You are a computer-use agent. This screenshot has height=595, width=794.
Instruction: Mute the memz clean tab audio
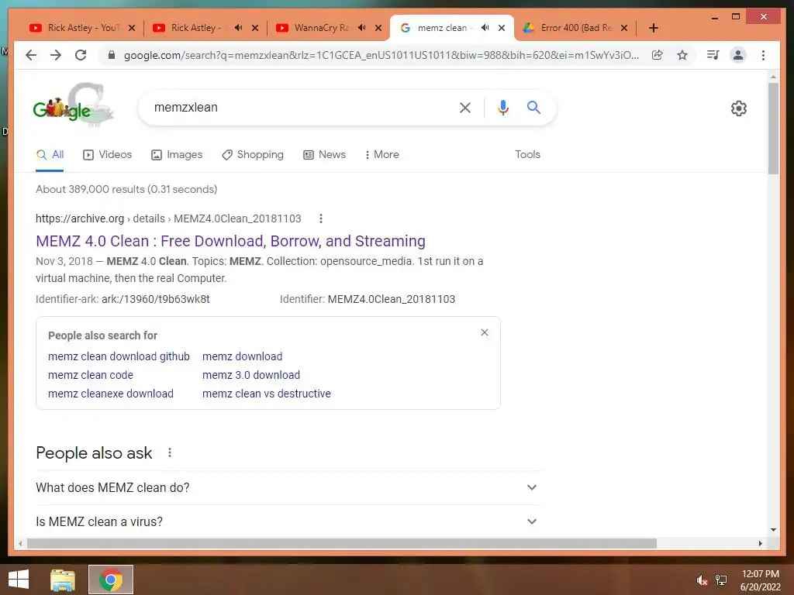tap(485, 28)
